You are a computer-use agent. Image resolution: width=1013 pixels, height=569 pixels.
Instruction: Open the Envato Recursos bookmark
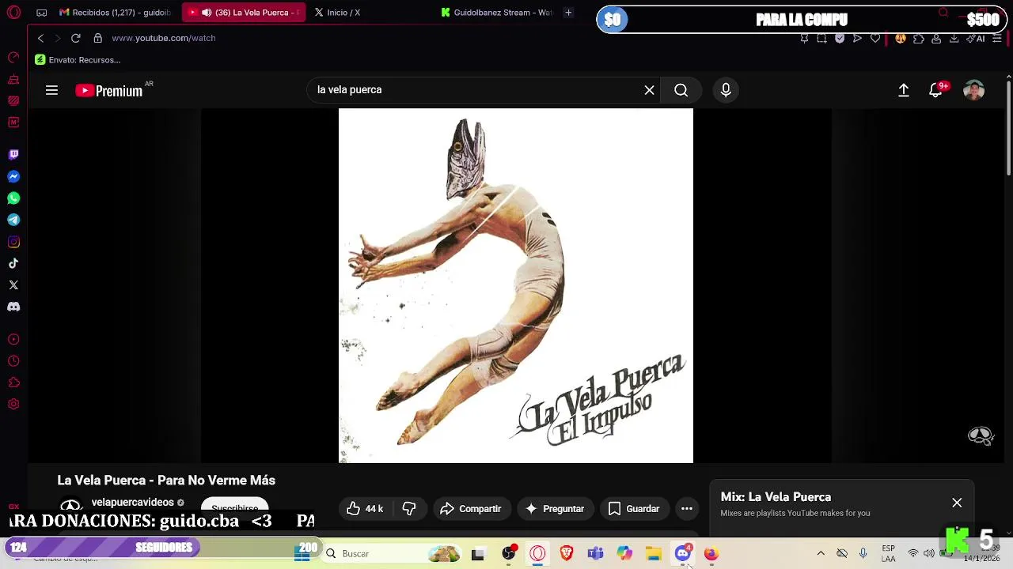tap(78, 60)
